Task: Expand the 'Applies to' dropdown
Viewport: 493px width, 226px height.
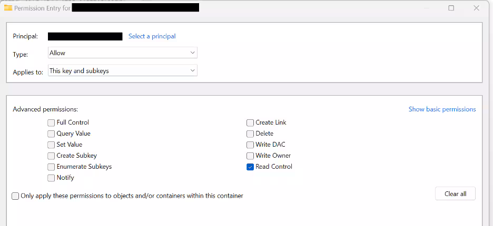Action: click(x=122, y=70)
